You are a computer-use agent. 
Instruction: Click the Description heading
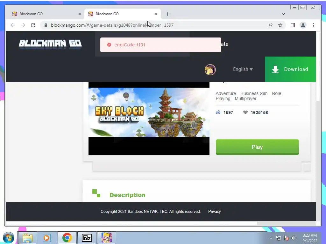pos(127,195)
